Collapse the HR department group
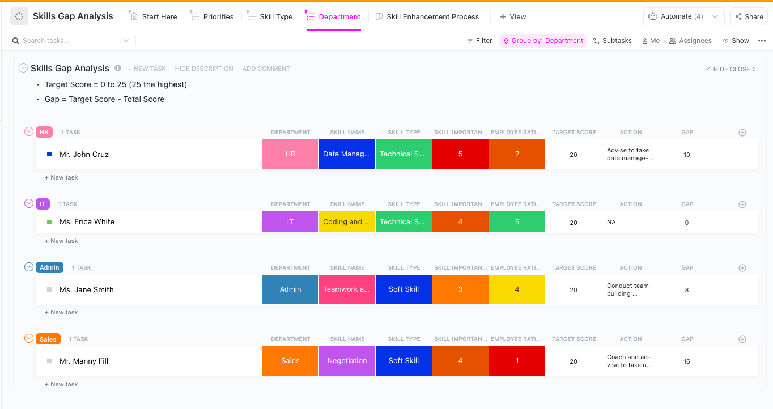Viewport: 773px width, 409px height. coord(29,132)
